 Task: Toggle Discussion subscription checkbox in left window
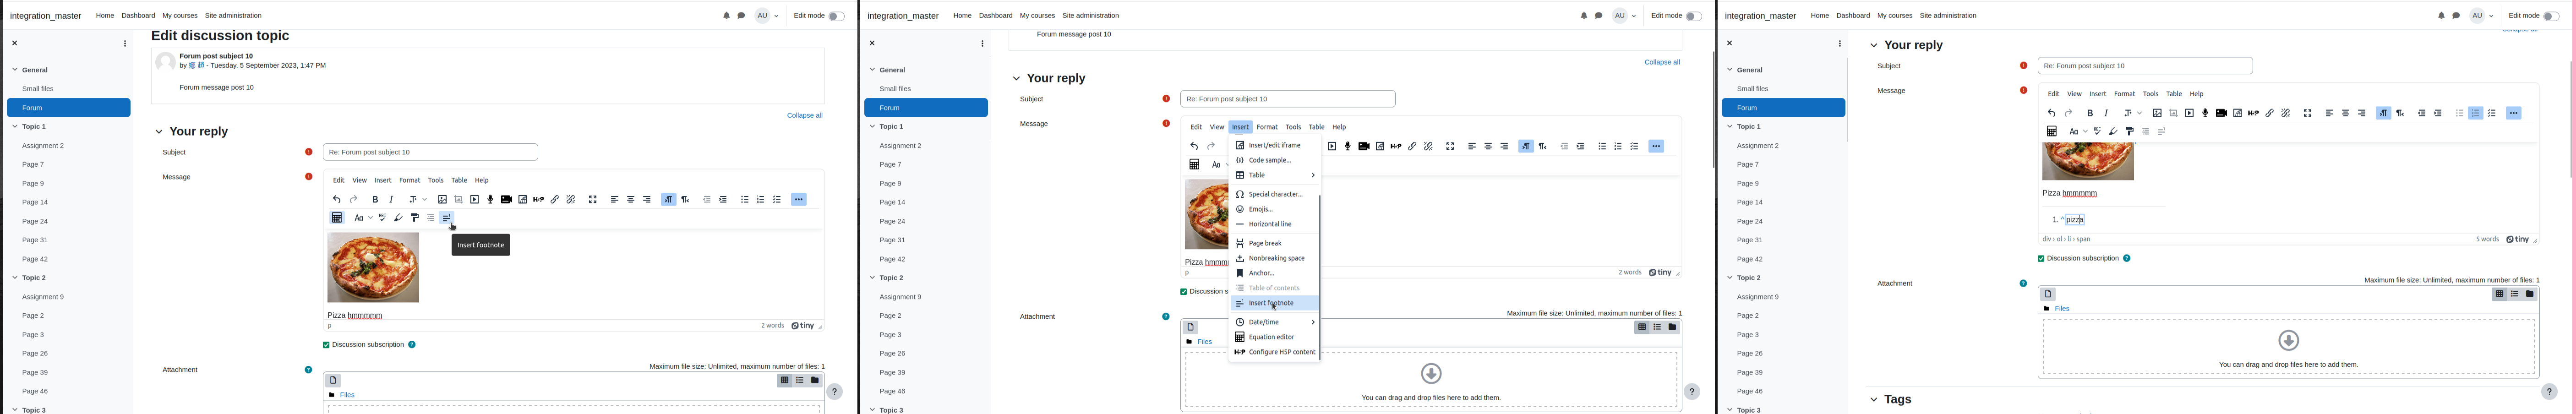tap(326, 345)
